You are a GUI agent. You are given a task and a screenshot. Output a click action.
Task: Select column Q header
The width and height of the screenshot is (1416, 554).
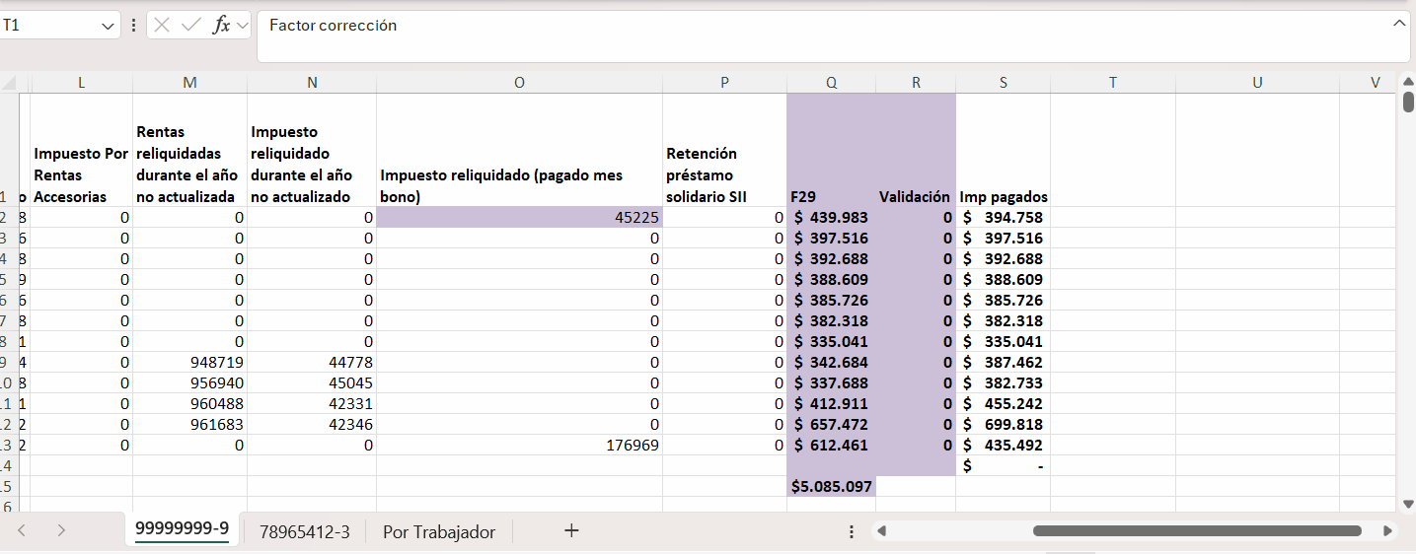[832, 83]
